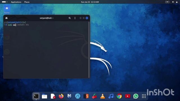Screen dimensions: 180x101
Task: Launch Wireshark from the dock
Action: pos(78,96)
